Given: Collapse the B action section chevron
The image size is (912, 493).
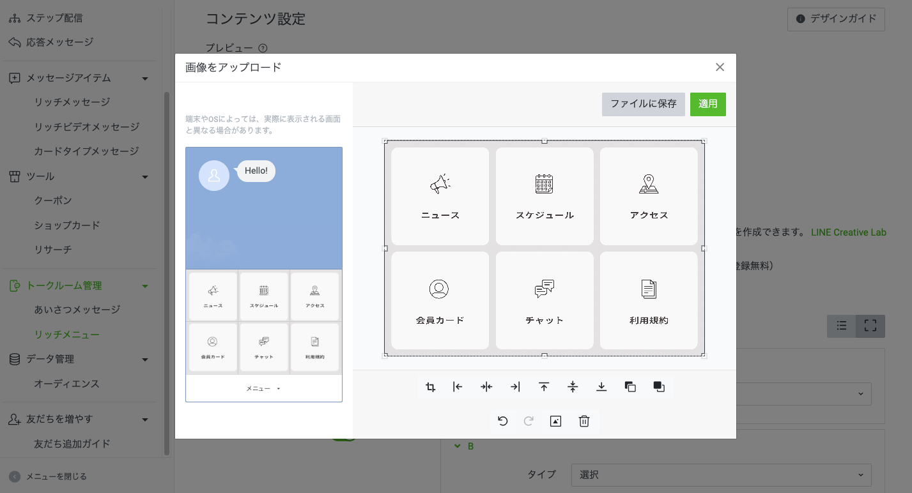Looking at the screenshot, I should point(457,446).
